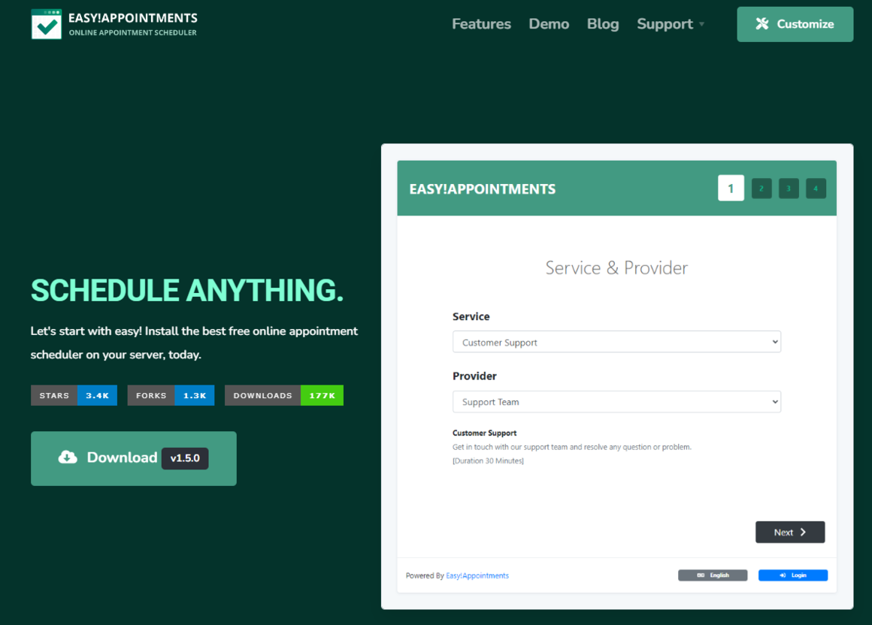Click the blue Login button
872x625 pixels.
point(792,575)
